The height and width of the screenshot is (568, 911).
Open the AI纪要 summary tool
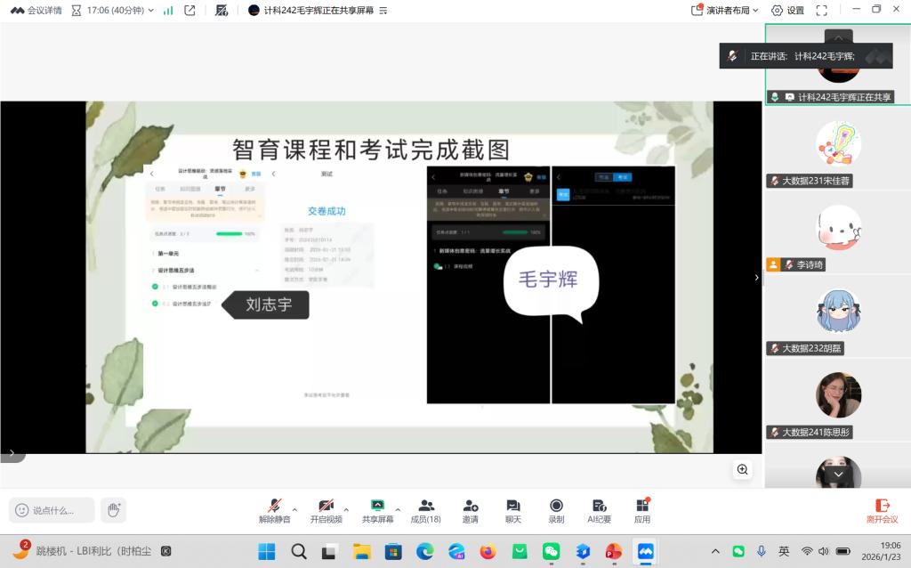click(x=599, y=509)
